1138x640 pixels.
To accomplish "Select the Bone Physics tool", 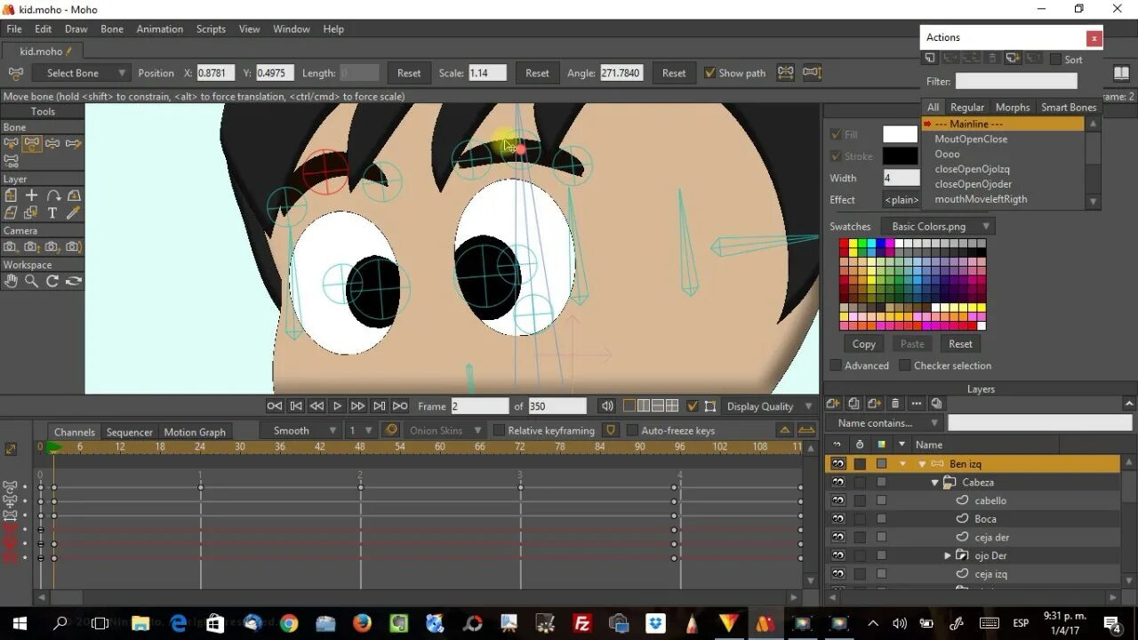I will point(11,162).
